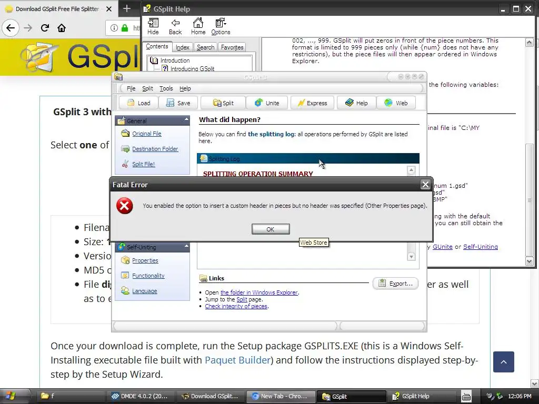
Task: Click the Help toolbar button in GSplit
Action: coord(356,103)
